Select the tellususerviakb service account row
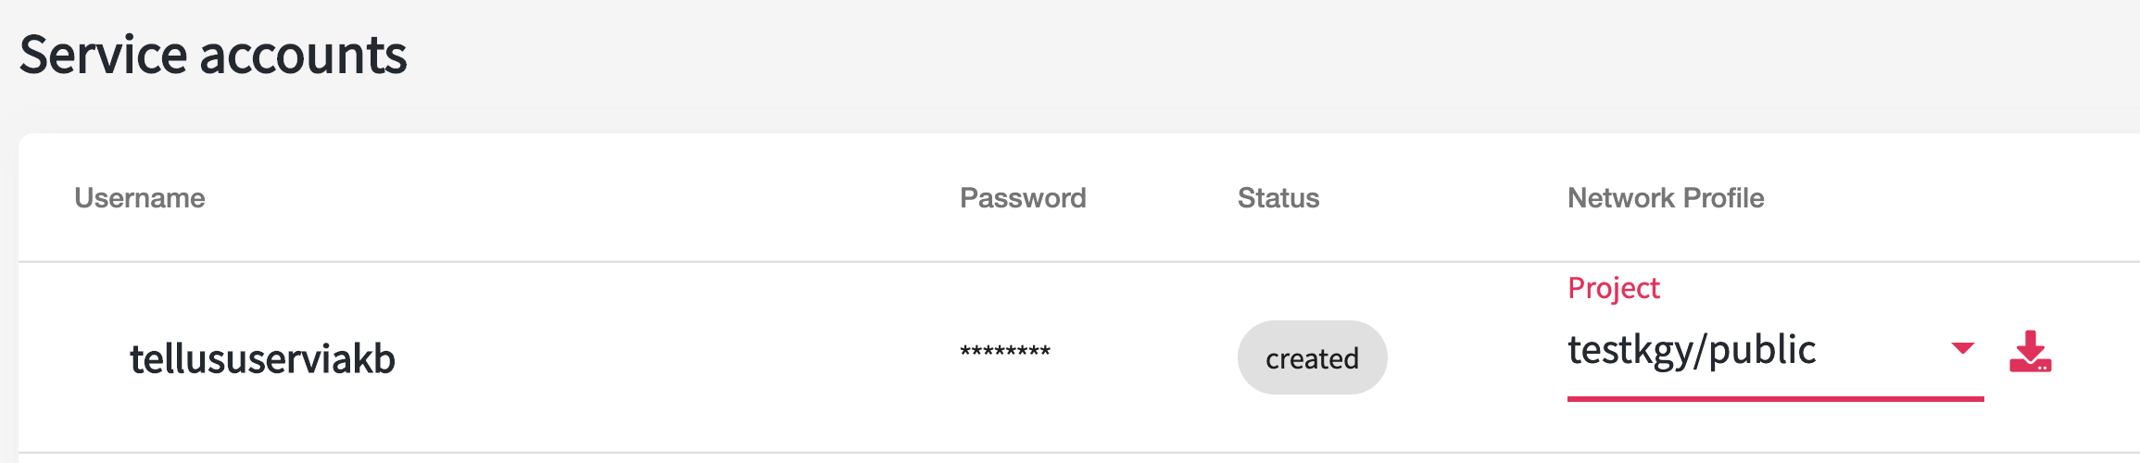 coord(1079,357)
